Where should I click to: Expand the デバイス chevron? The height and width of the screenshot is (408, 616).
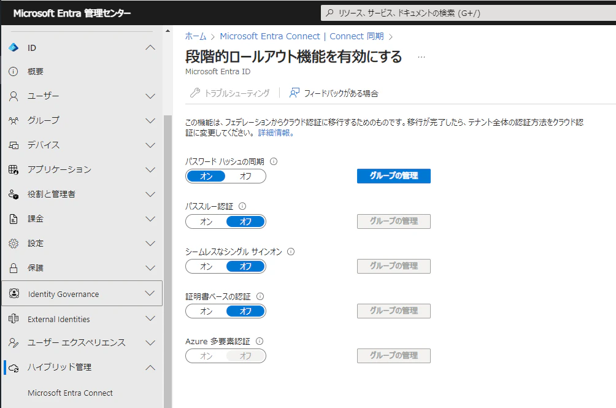(x=150, y=145)
